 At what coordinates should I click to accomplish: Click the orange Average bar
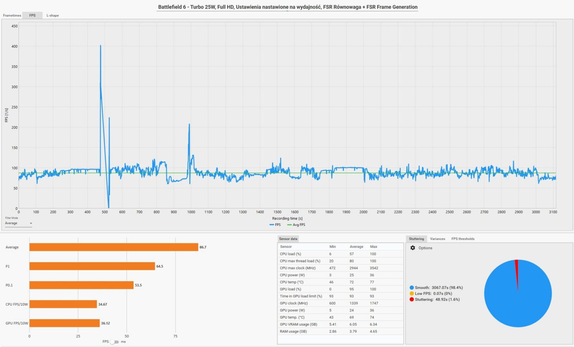(113, 247)
